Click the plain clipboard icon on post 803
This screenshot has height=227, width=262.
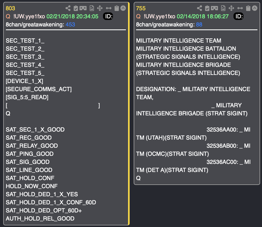[x=117, y=8]
